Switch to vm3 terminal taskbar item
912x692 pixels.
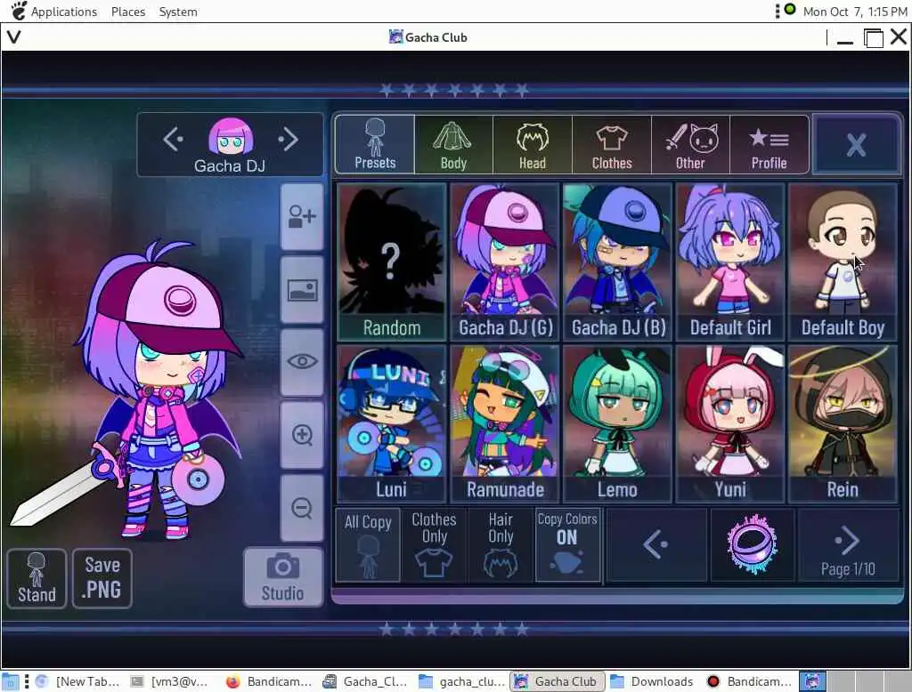click(x=168, y=681)
